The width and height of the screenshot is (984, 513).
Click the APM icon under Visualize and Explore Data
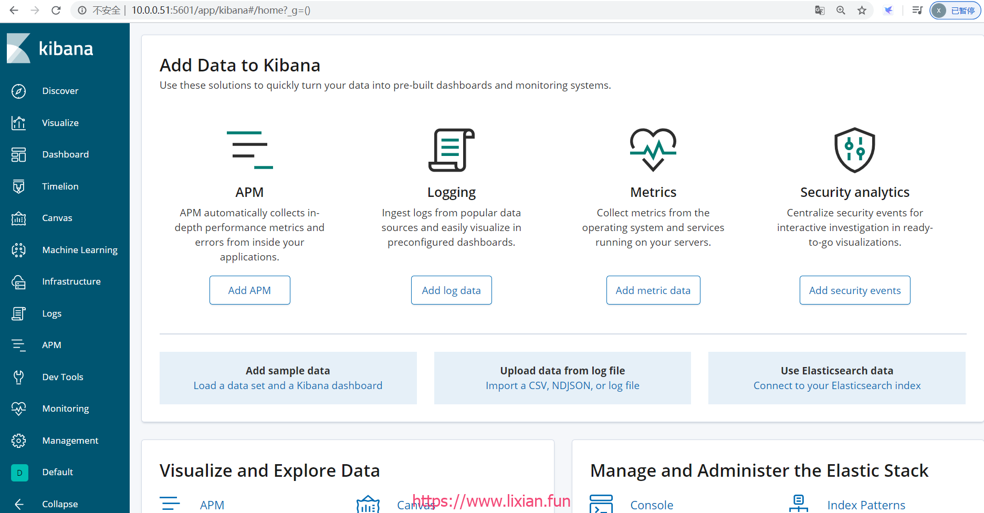pyautogui.click(x=170, y=504)
